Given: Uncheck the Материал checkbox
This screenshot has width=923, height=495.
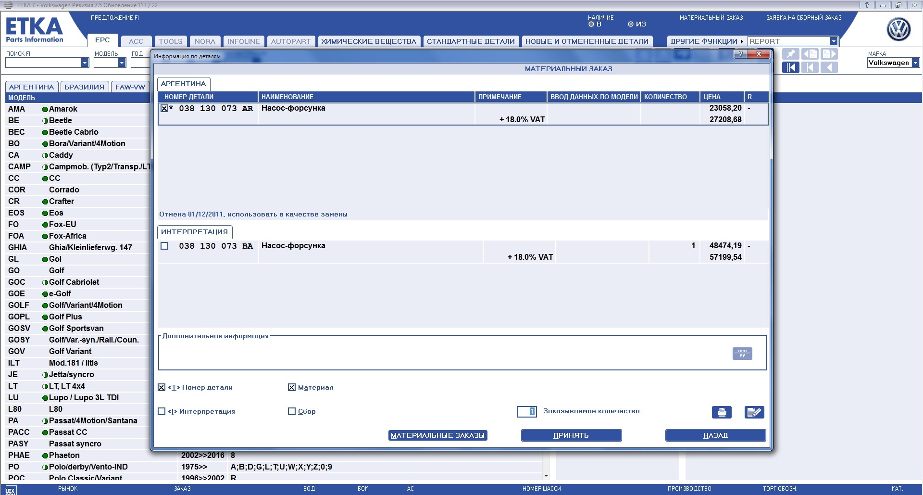Looking at the screenshot, I should pos(291,387).
